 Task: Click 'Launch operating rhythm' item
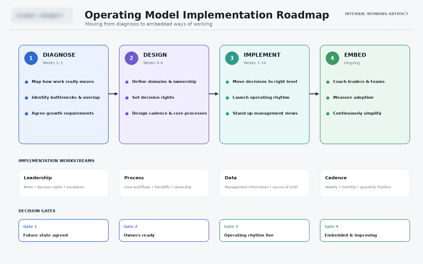pyautogui.click(x=261, y=97)
